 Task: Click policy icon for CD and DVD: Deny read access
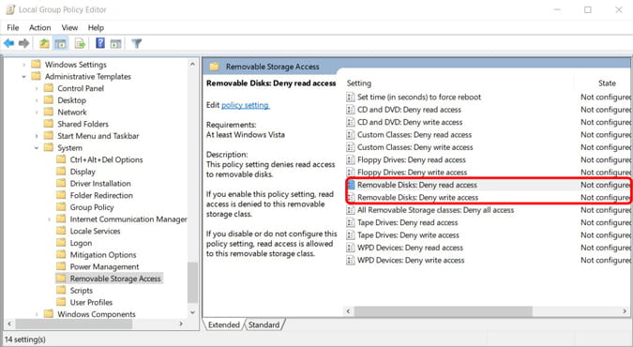pyautogui.click(x=351, y=110)
